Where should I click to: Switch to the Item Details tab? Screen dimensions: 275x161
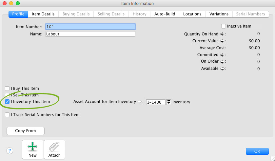[x=43, y=14]
